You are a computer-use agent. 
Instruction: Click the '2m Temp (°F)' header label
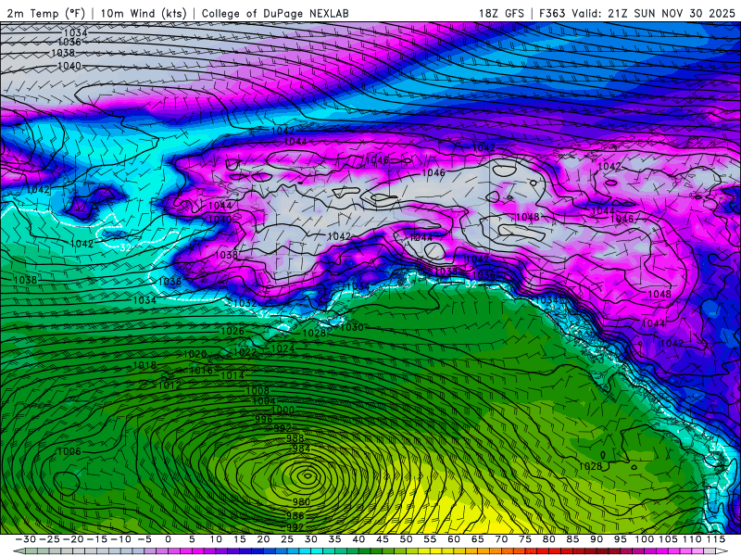(45, 13)
